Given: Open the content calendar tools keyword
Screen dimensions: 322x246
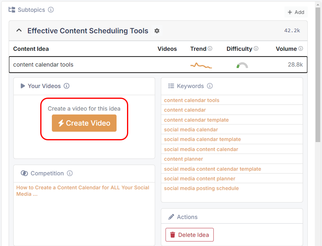Looking at the screenshot, I should [192, 100].
